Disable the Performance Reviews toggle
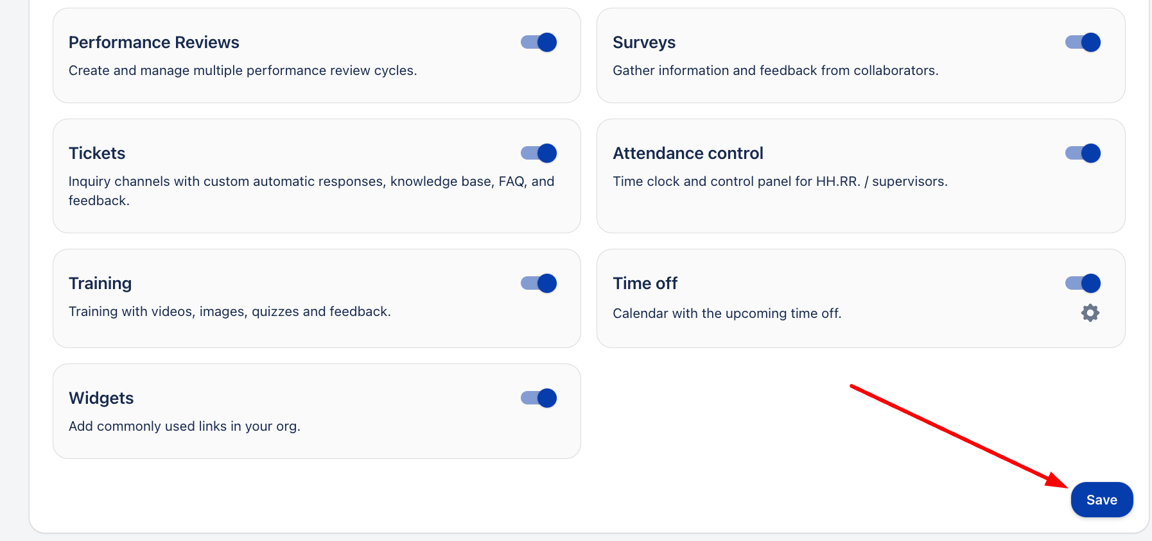Viewport: 1152px width, 541px height. pos(539,42)
